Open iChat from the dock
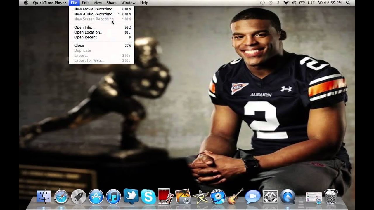 [x=252, y=197]
